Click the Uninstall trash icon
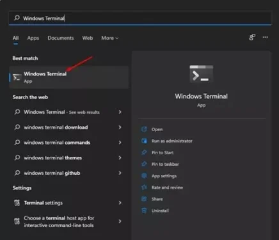The width and height of the screenshot is (279, 240). click(144, 211)
